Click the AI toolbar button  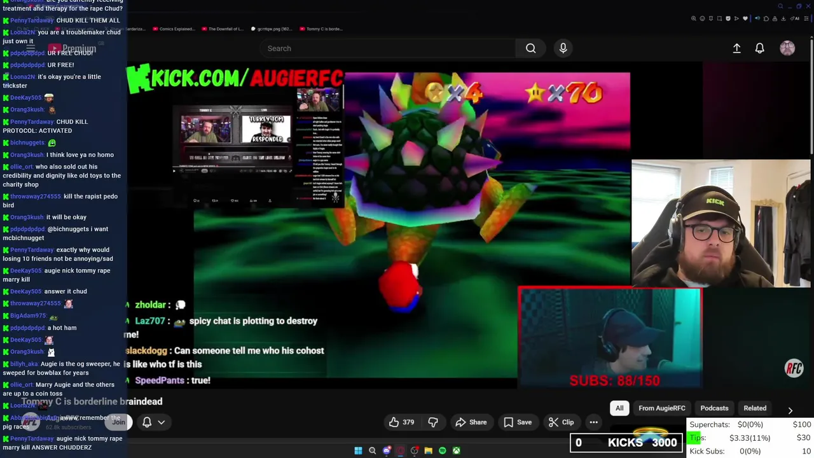pyautogui.click(x=796, y=18)
